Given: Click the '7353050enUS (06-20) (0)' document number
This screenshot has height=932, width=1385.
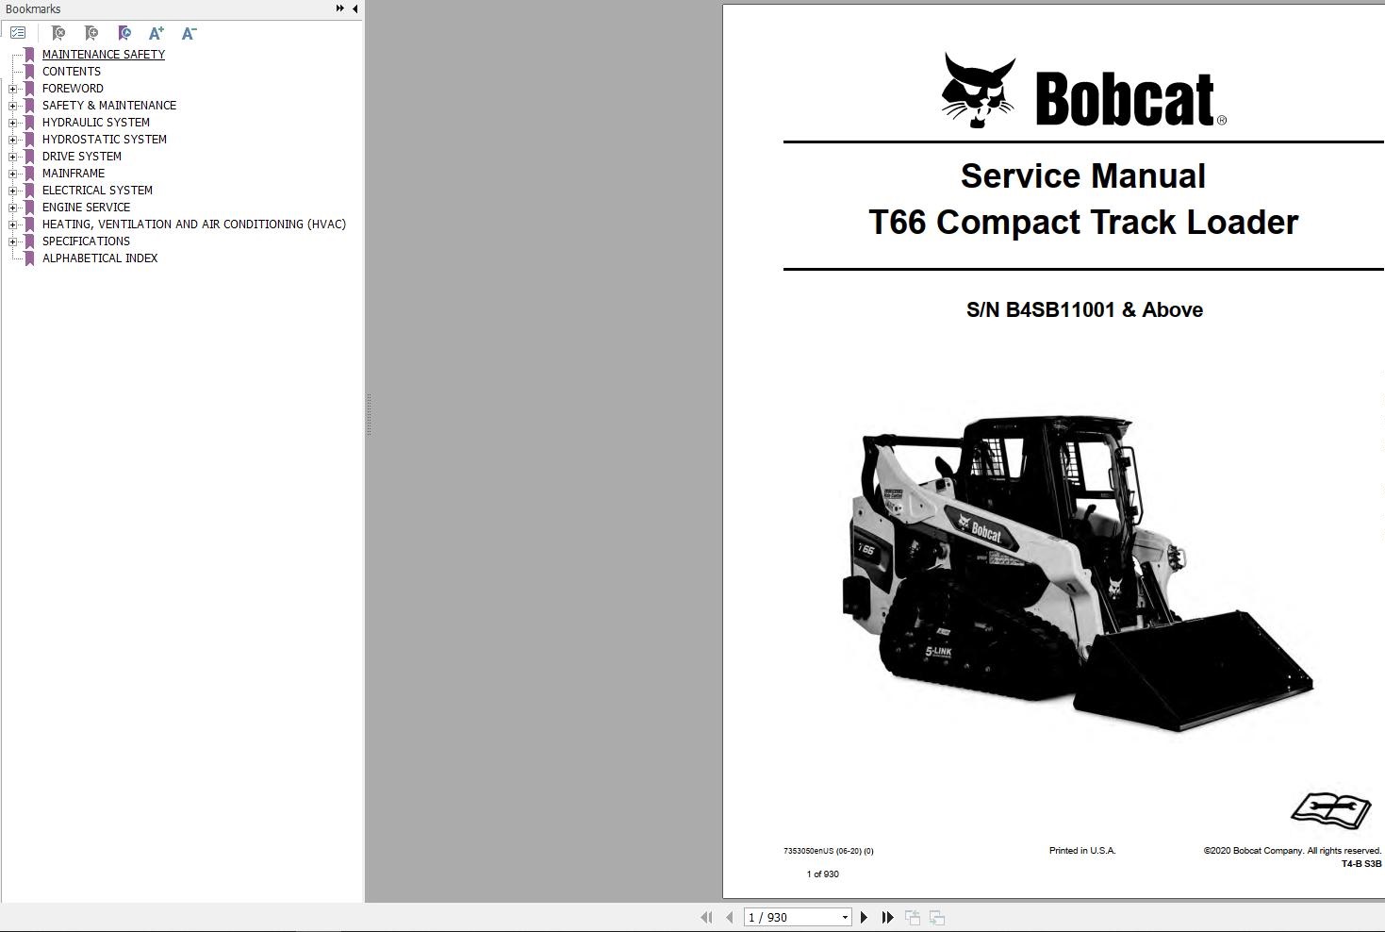Looking at the screenshot, I should coord(829,851).
